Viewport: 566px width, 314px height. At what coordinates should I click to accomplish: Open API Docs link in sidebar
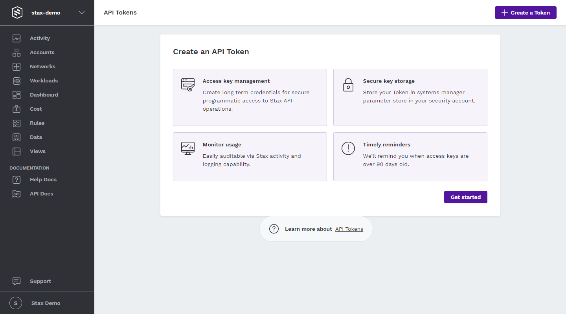point(41,194)
